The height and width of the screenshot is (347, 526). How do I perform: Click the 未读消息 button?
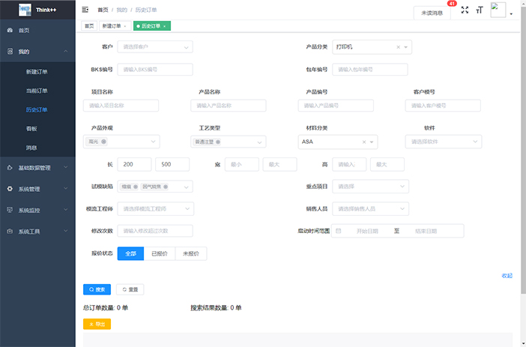click(x=432, y=13)
